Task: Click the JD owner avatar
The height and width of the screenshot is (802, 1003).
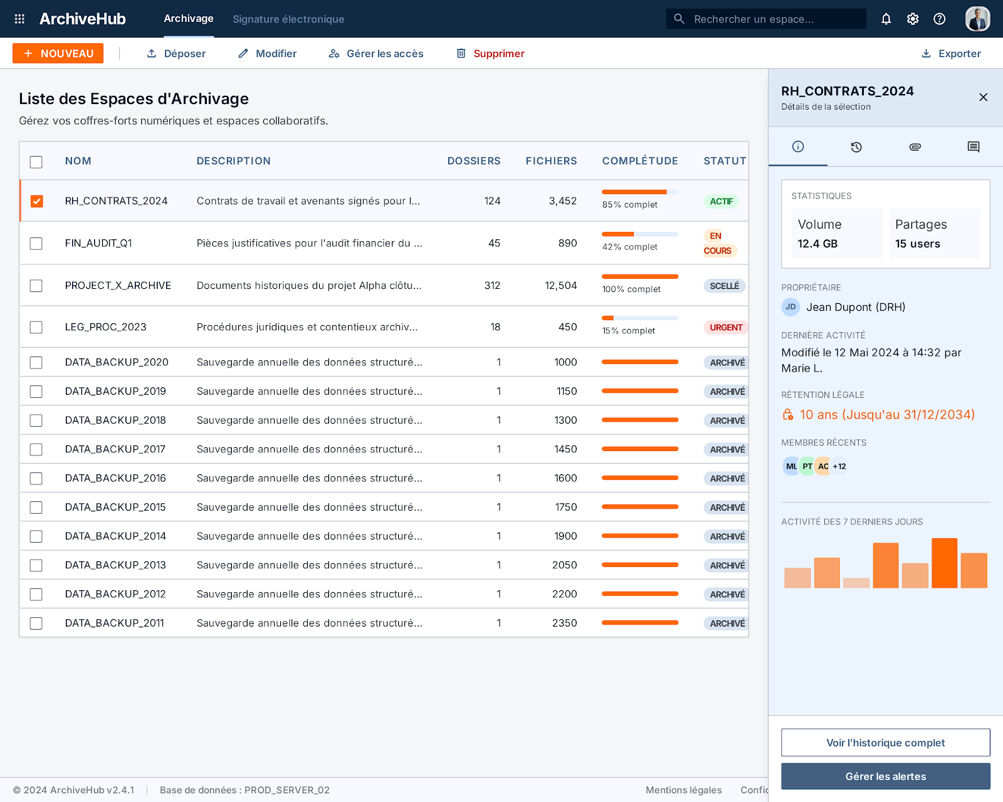Action: (x=790, y=307)
